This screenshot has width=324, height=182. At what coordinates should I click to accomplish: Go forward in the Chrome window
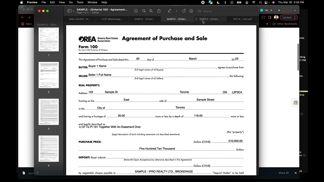coord(29,17)
